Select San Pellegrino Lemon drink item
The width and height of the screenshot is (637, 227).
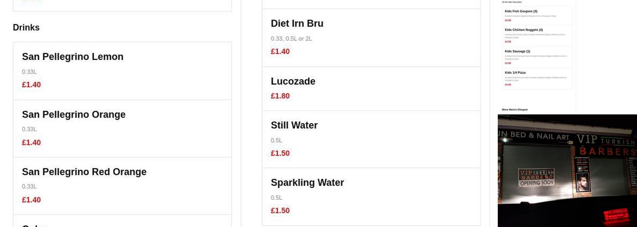click(73, 57)
